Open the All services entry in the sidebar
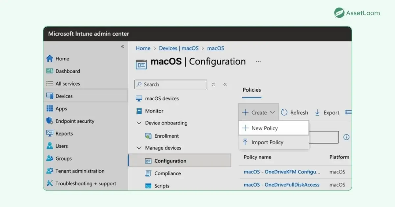395x207 pixels. [68, 83]
